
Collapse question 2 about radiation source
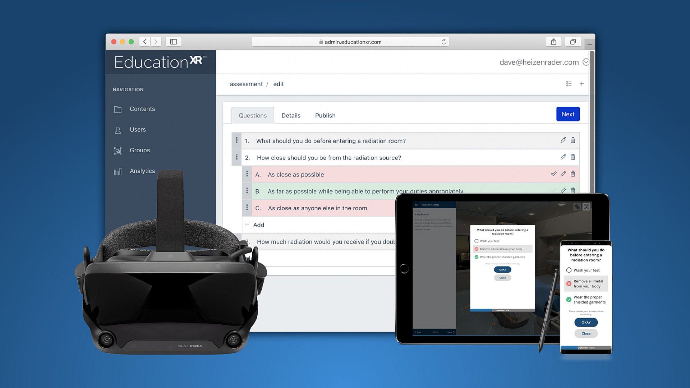[328, 158]
